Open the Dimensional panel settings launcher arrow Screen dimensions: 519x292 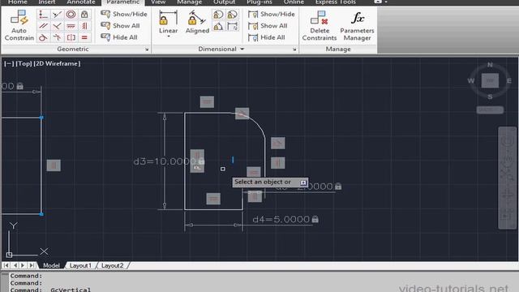pos(294,49)
